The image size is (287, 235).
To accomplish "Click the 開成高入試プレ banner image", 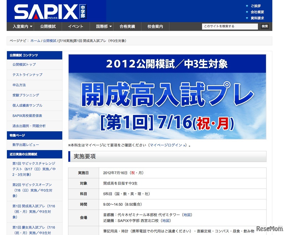I will point(167,97).
